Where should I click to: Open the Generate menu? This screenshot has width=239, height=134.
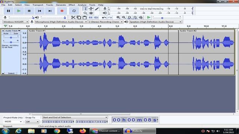point(61,5)
